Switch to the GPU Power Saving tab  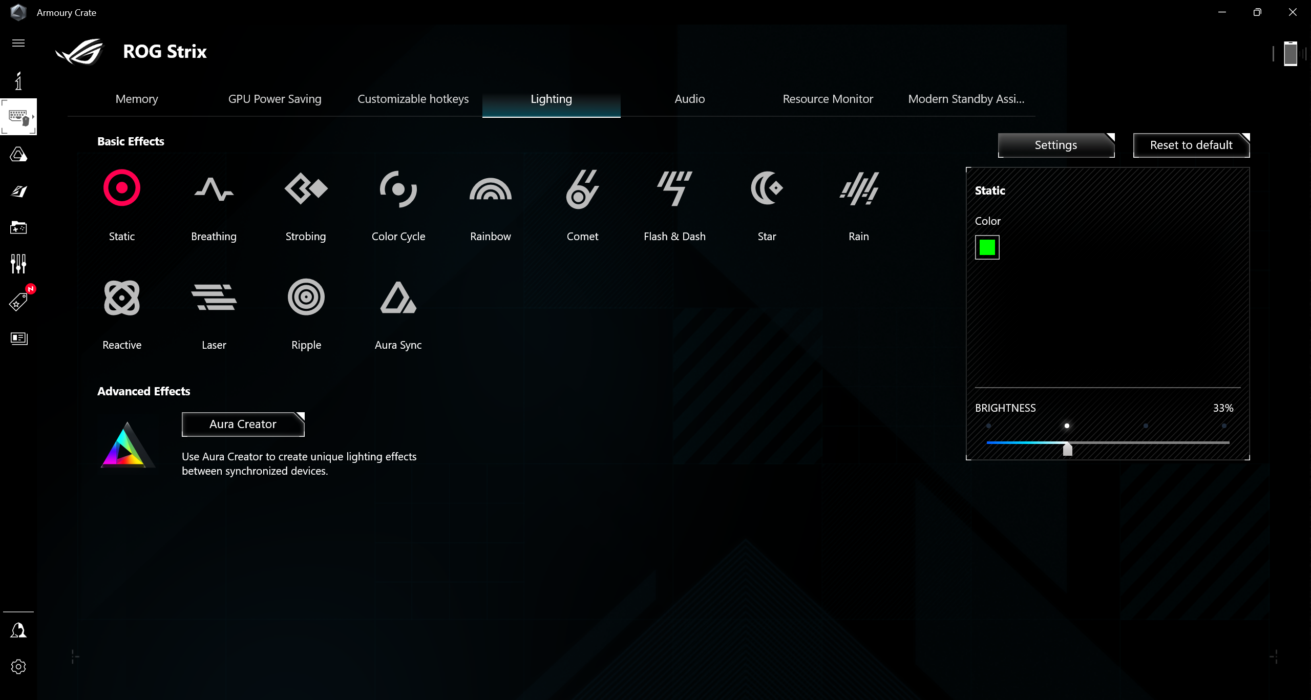275,99
